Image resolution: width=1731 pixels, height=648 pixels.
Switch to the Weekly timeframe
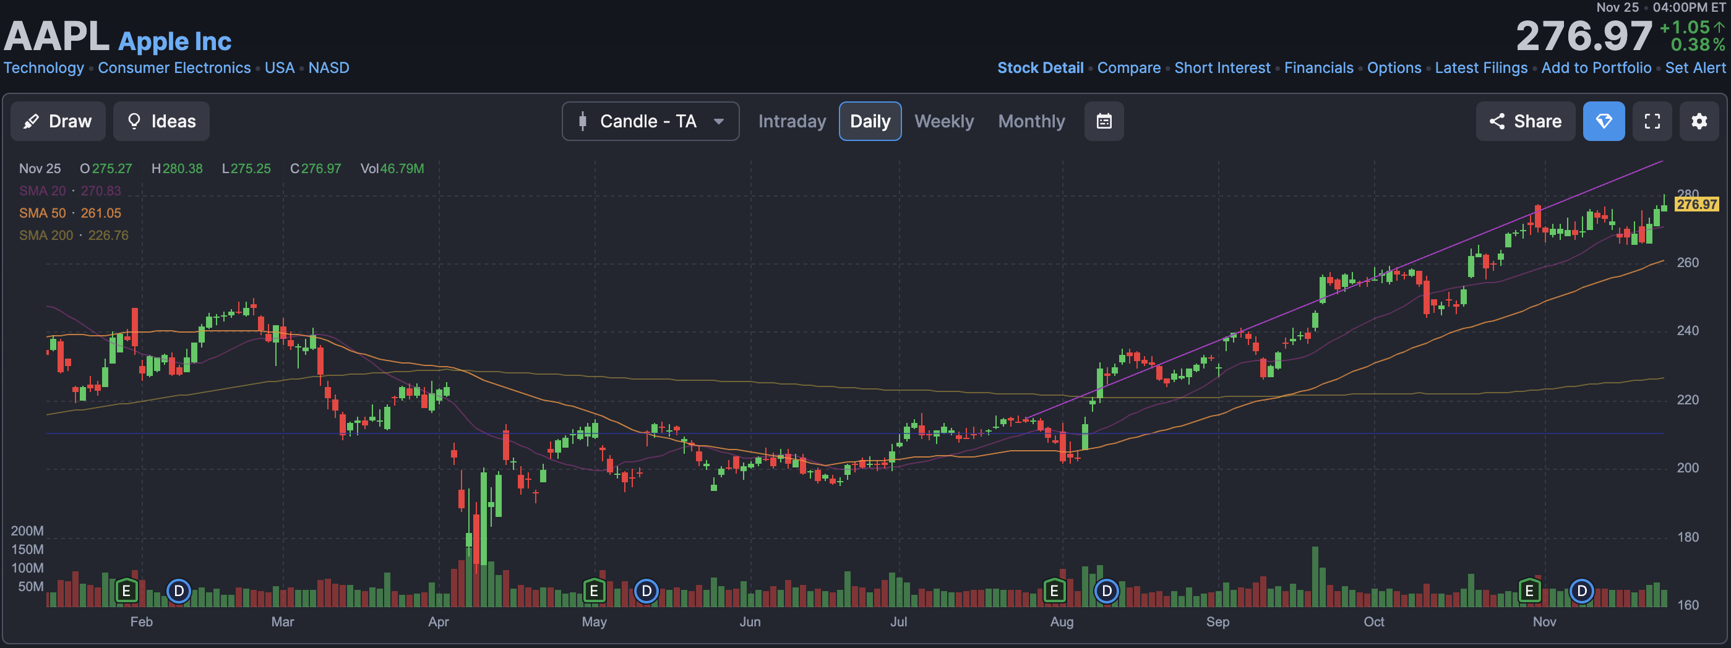943,121
